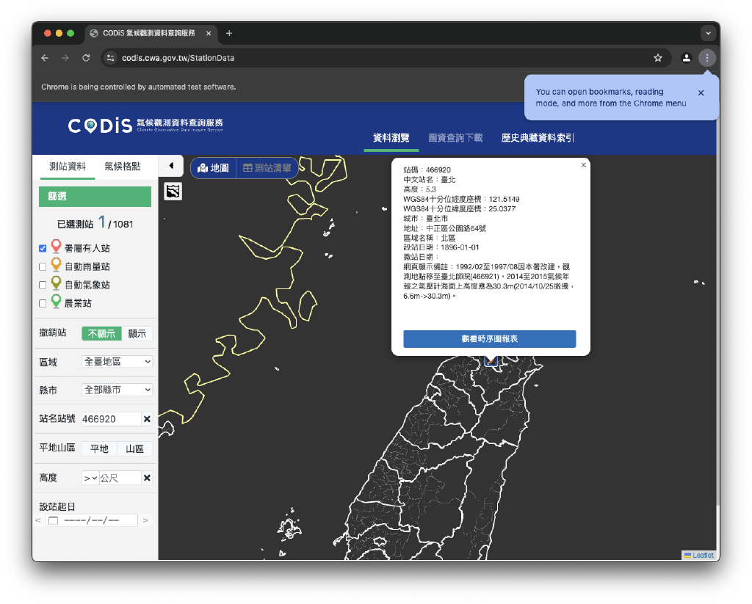Viewport: 752px width, 604px height.
Task: Open the 縣市 dropdown showing 全部縣市
Action: (117, 390)
